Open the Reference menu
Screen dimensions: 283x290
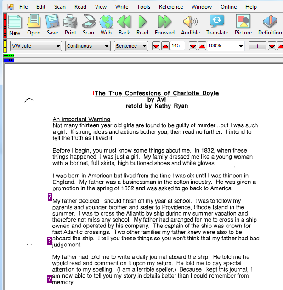(171, 7)
